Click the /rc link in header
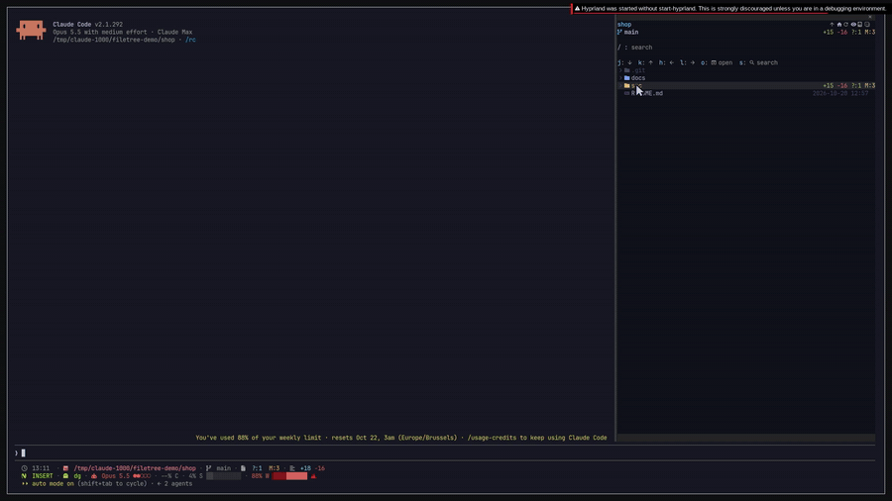The width and height of the screenshot is (892, 501). point(190,40)
